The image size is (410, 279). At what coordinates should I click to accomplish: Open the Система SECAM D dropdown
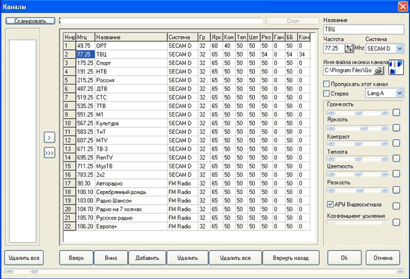coord(400,48)
